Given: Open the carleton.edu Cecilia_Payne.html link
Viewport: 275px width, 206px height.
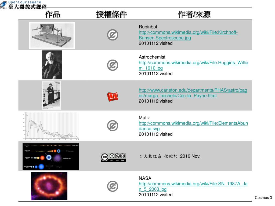Looking at the screenshot, I should [x=193, y=93].
